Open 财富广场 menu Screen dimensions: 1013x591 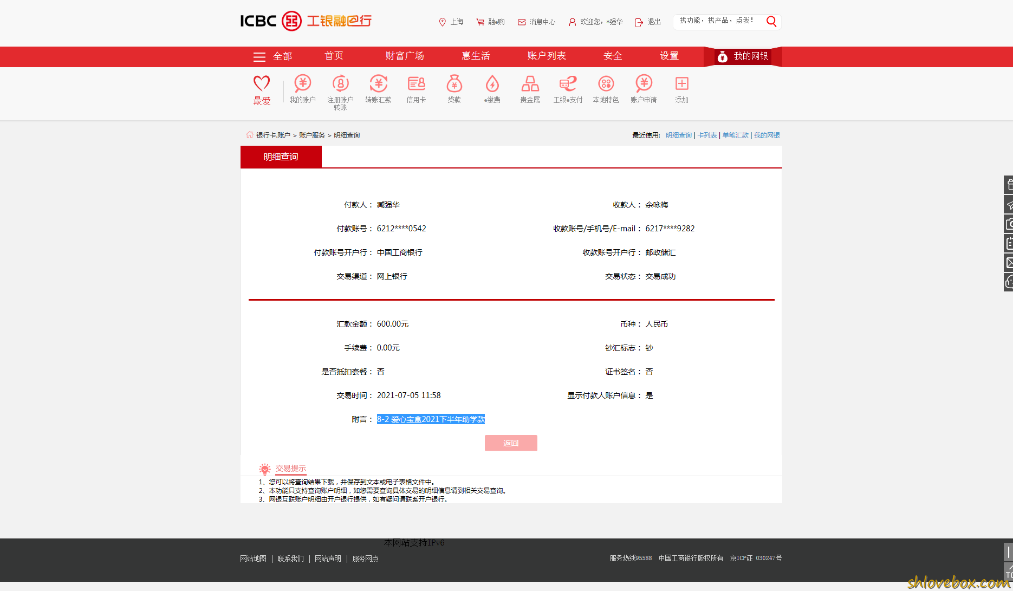pyautogui.click(x=405, y=56)
